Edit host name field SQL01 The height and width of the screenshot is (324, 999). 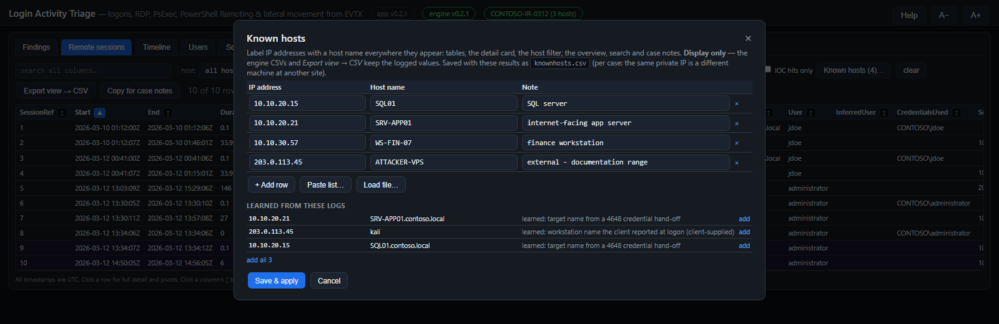(444, 104)
